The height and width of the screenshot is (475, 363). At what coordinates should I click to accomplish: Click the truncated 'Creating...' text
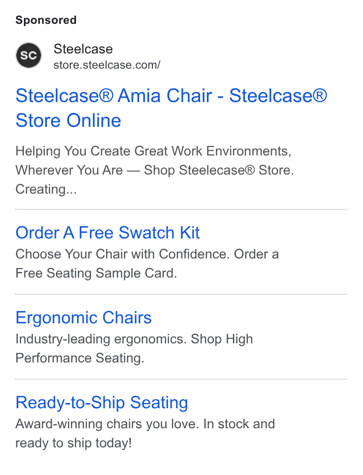46,189
